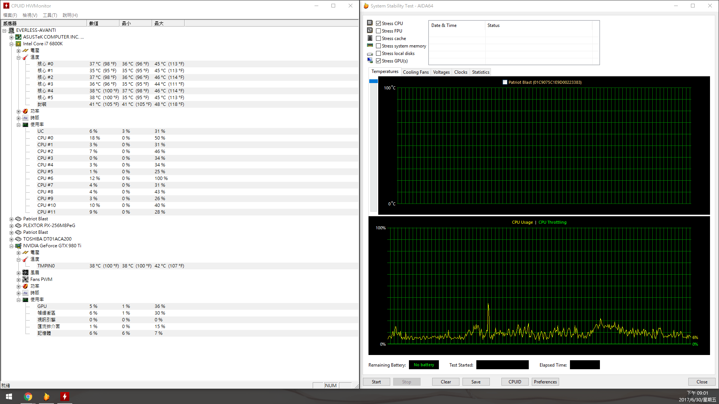Click the GPU power (功率) flame icon
The width and height of the screenshot is (719, 404).
[x=25, y=286]
